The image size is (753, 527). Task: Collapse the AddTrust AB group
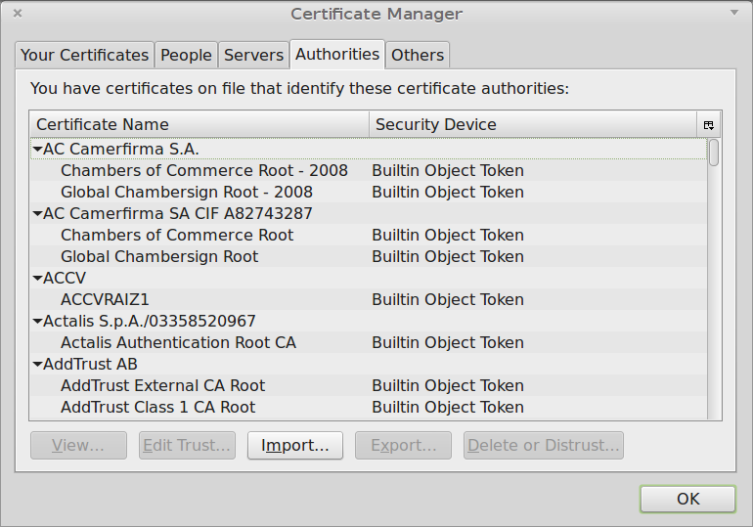(37, 365)
